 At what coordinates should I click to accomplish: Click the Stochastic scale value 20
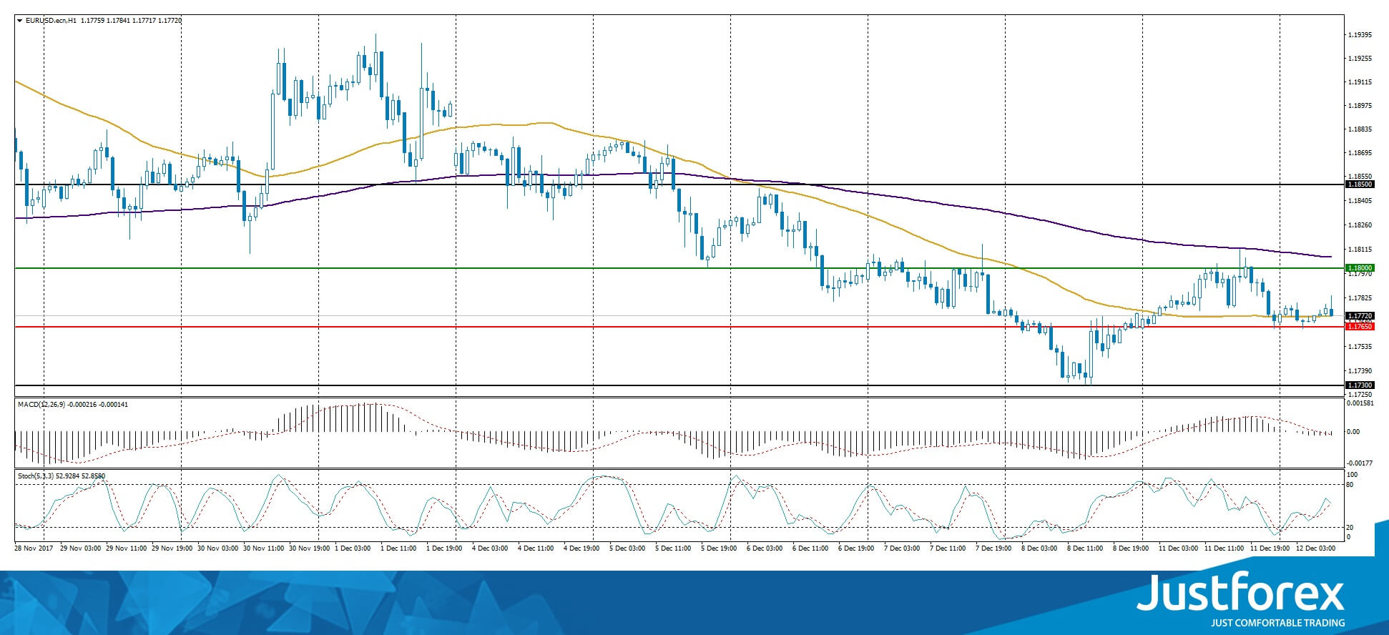point(1350,528)
